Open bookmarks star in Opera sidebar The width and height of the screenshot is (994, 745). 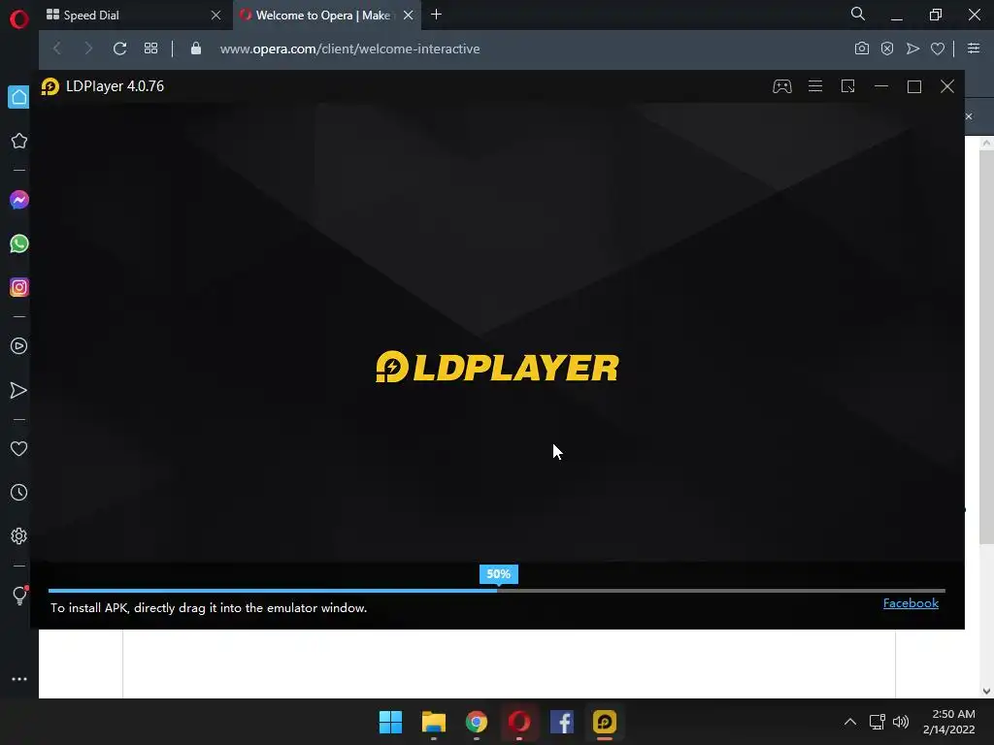[19, 141]
